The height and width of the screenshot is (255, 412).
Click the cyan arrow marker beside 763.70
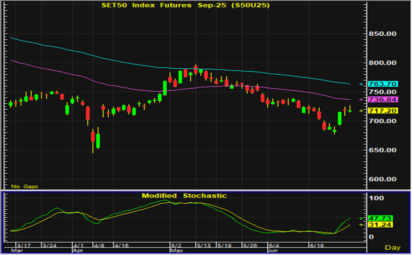coord(361,84)
